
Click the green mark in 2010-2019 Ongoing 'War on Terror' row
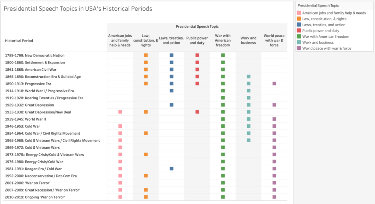pyautogui.click(x=223, y=197)
